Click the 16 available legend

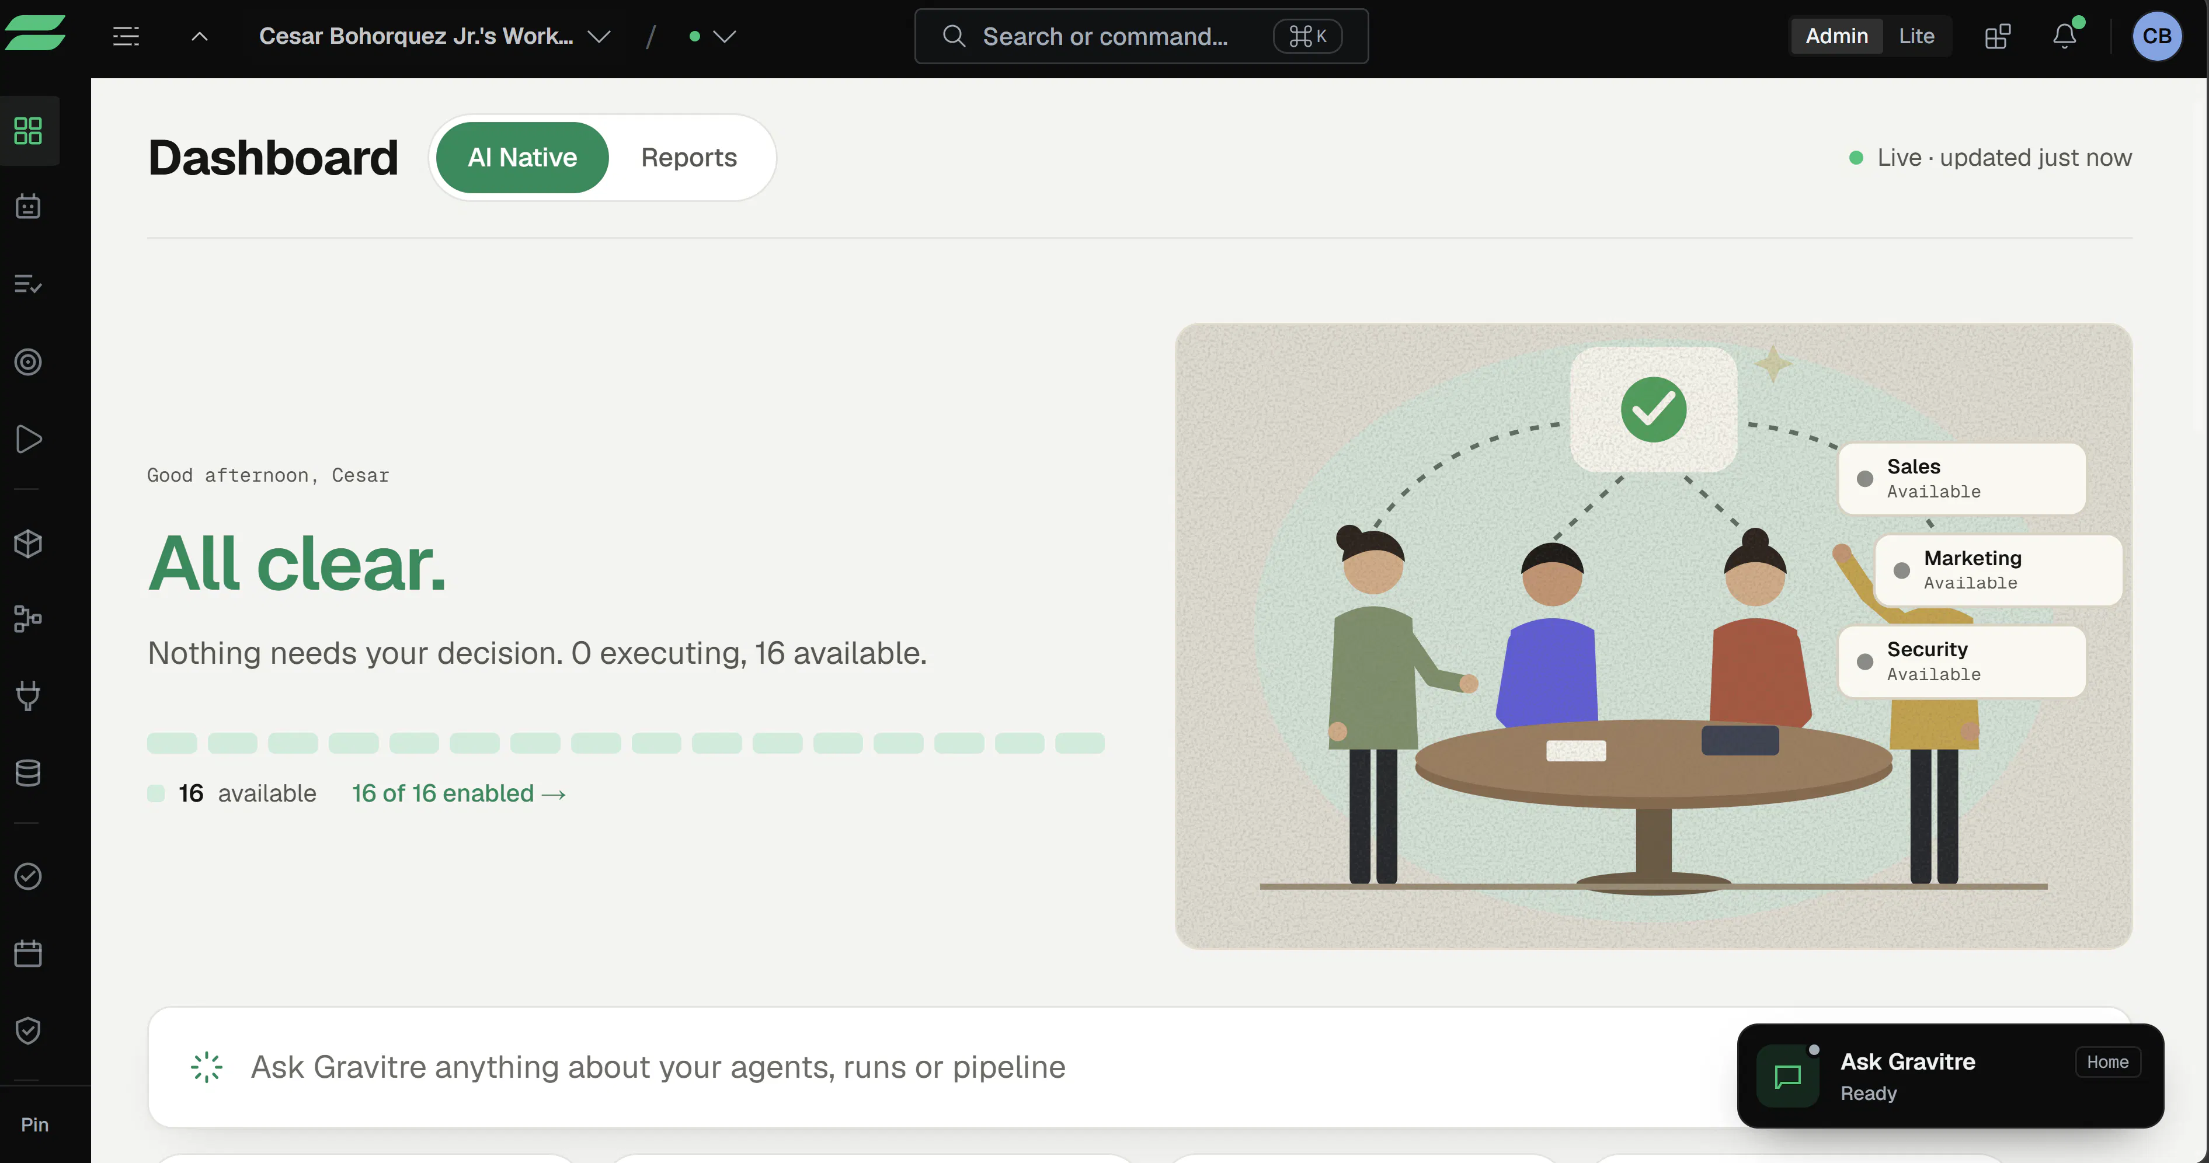[x=232, y=793]
